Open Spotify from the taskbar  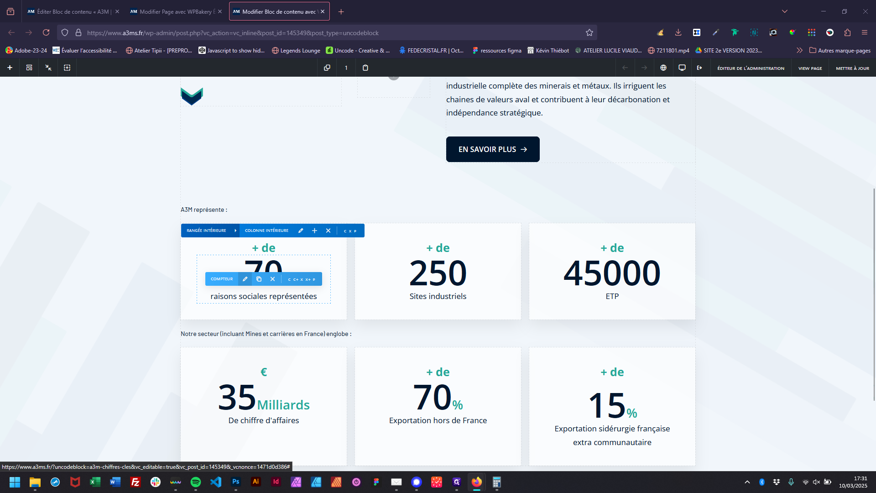tap(196, 482)
